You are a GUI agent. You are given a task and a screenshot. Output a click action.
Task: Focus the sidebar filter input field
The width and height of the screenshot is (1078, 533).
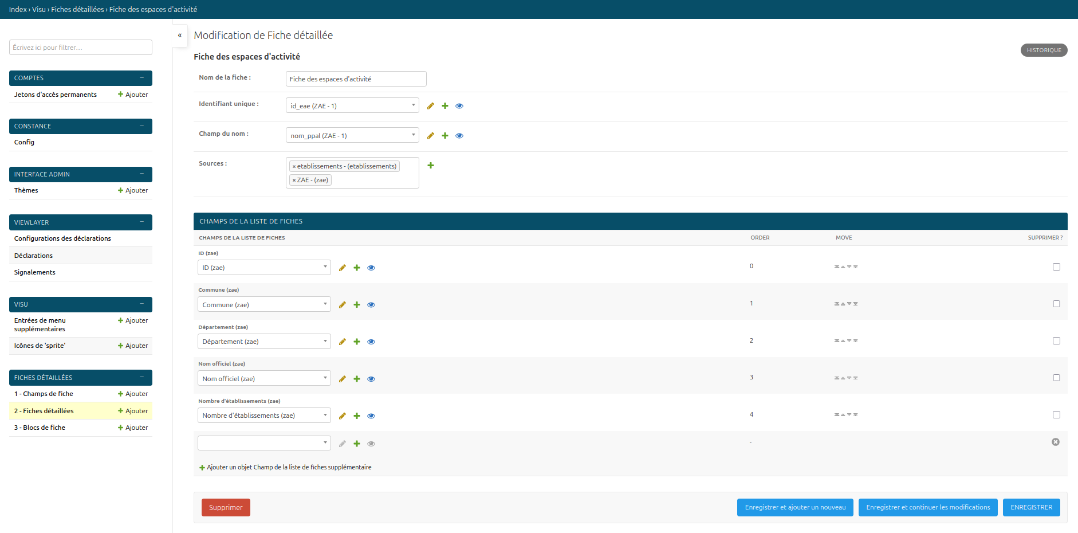click(x=81, y=48)
